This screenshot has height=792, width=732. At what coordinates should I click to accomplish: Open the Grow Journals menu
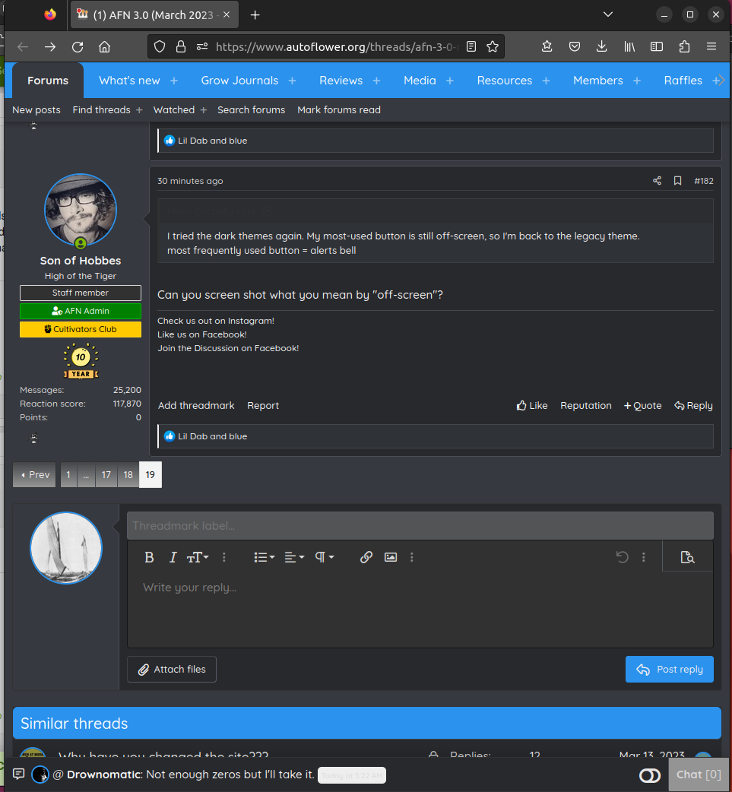click(x=239, y=81)
